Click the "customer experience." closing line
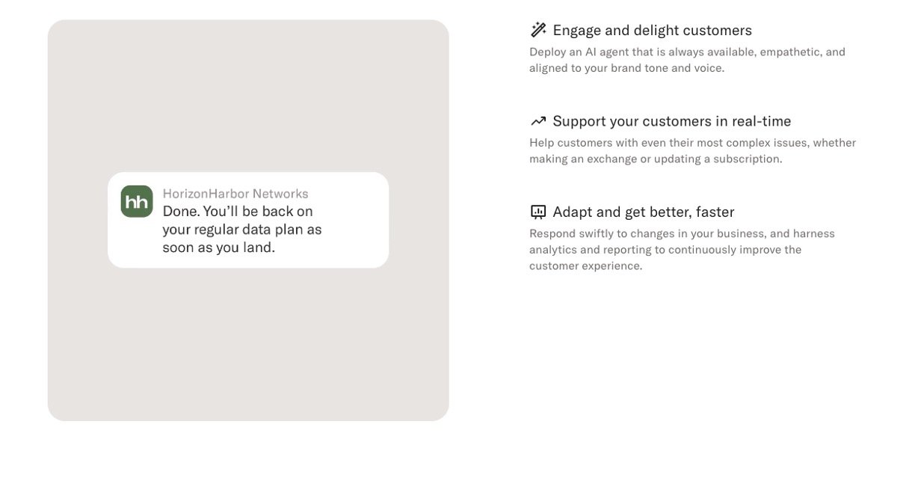Screen dimensions: 915x501 585,266
